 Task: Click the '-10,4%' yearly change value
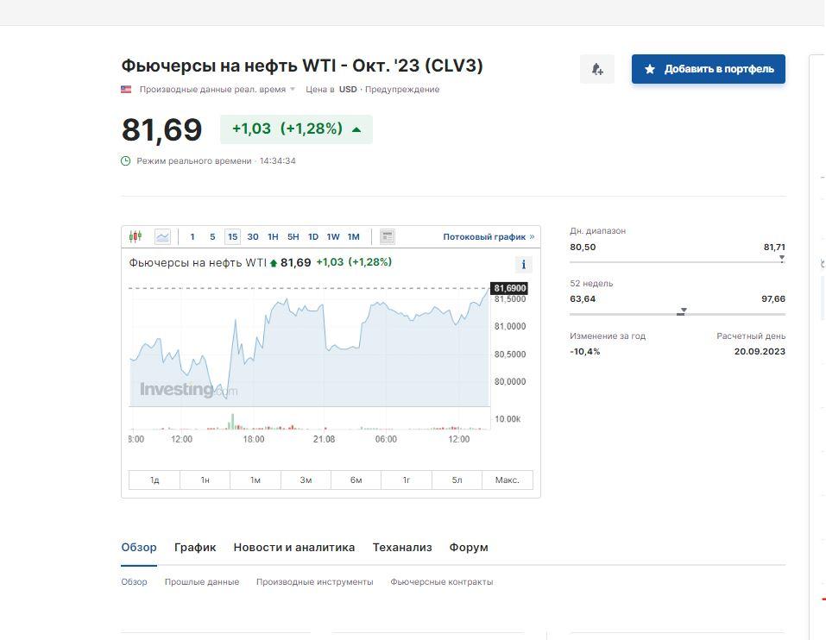(584, 352)
